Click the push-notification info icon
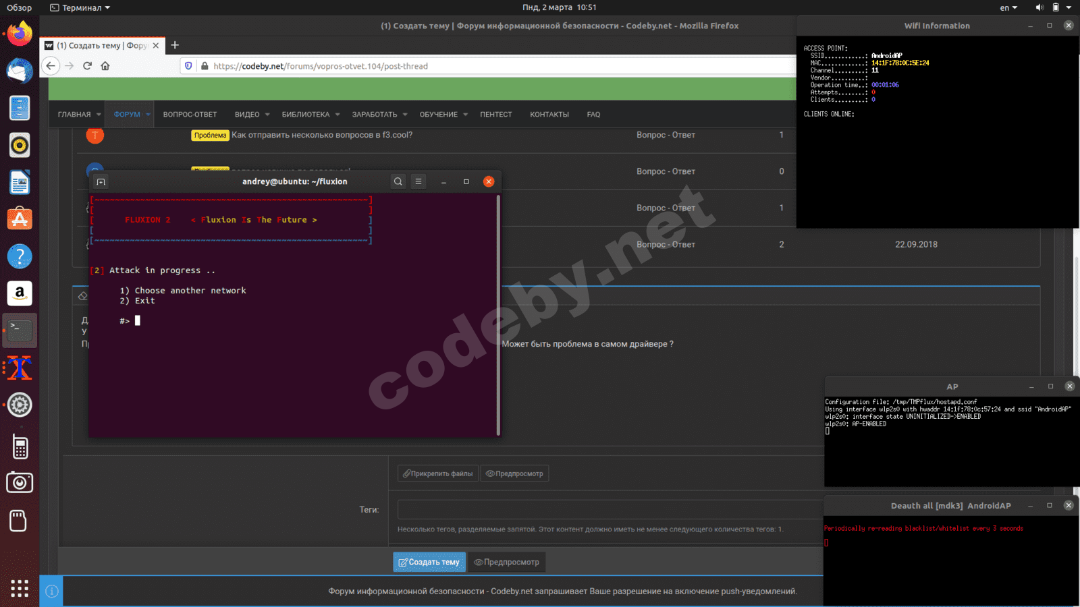 coord(51,591)
